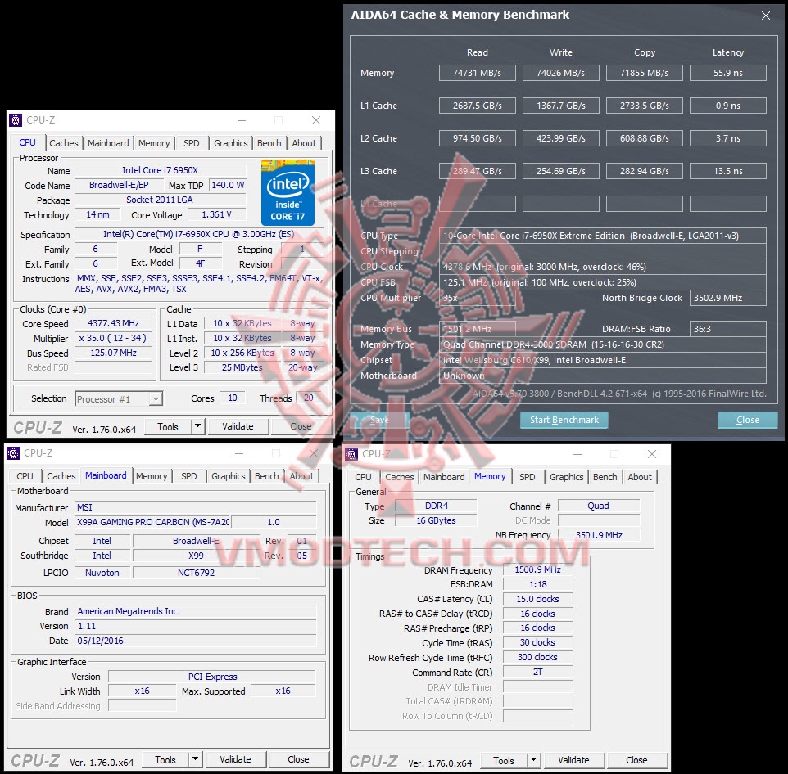The image size is (788, 774).
Task: Click the Intel Core i7 logo badge
Action: (x=288, y=193)
